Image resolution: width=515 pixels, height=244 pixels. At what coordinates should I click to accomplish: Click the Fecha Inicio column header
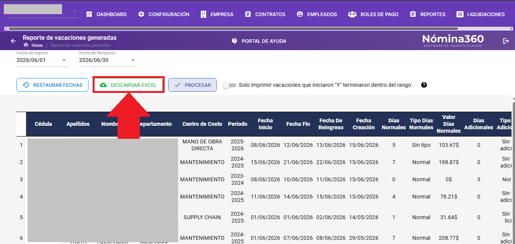pyautogui.click(x=265, y=124)
